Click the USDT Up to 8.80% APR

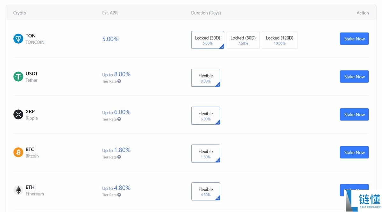tap(116, 74)
